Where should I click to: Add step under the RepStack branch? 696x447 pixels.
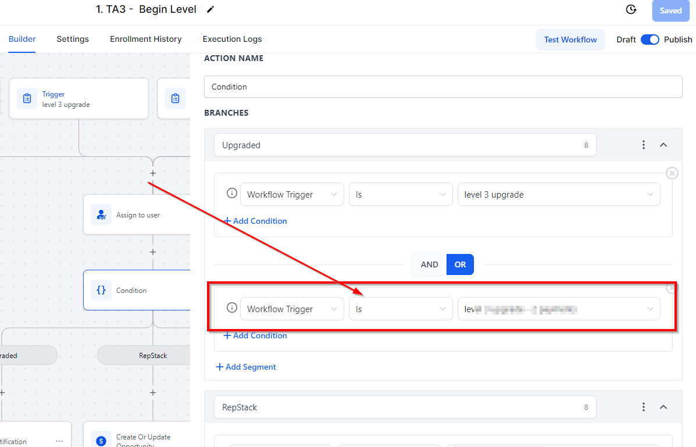(153, 392)
